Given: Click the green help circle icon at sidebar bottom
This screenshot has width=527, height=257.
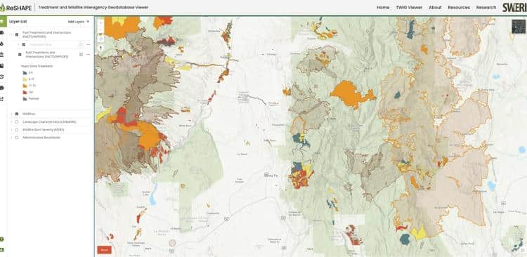Looking at the screenshot, I should pos(2,239).
